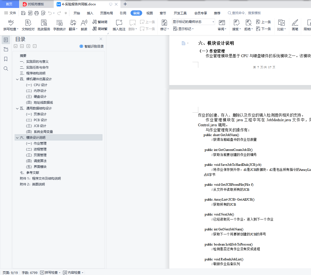Screen dimensions: 311x275
Task: Collapse the 五、通用数据结构设计 section
Action: 17,108
